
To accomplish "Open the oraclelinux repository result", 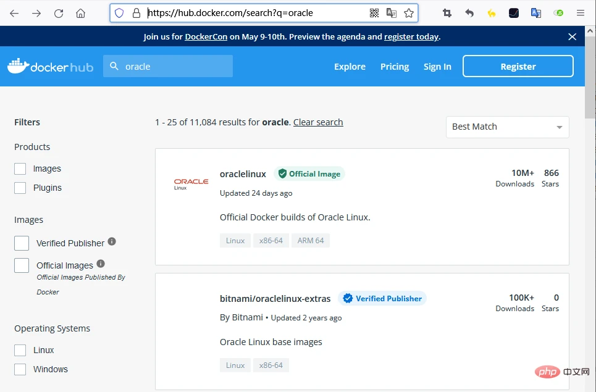I will 243,174.
